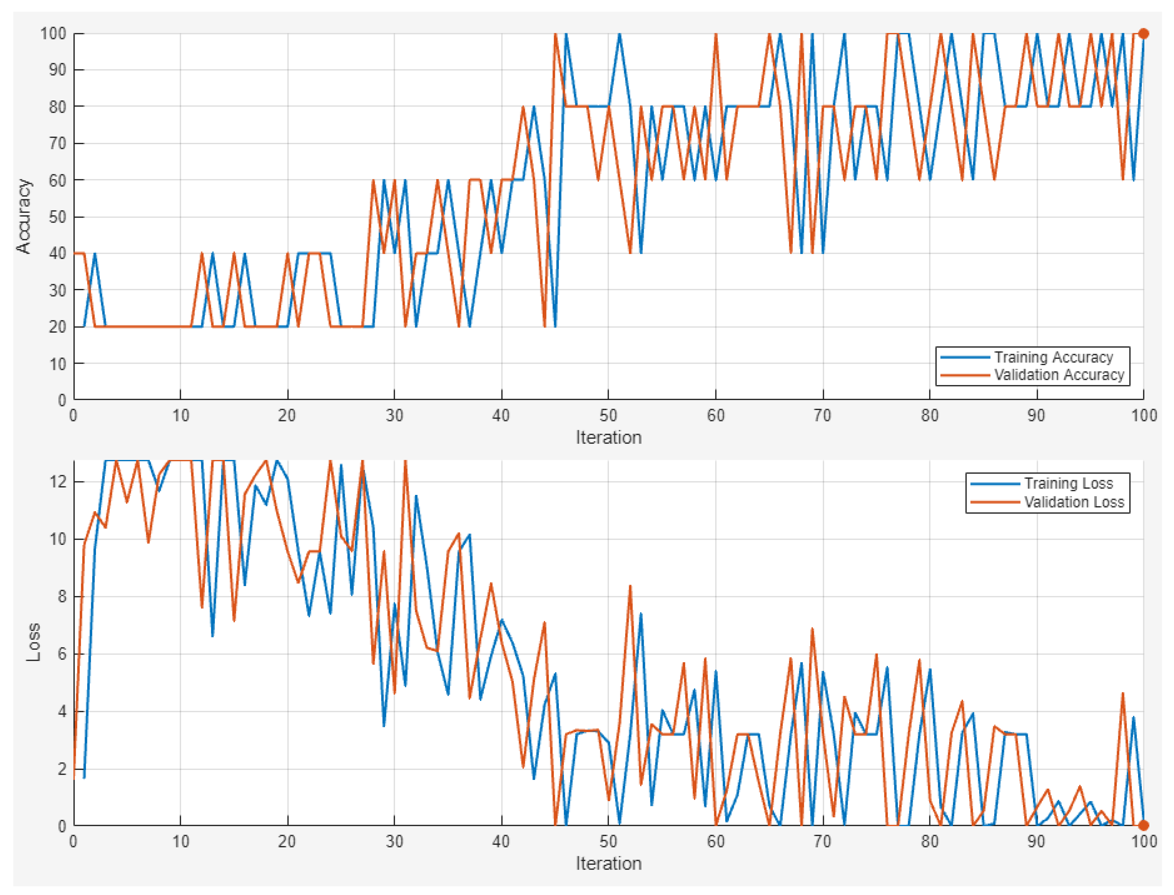
Task: Click the 50 tick on accuracy x-axis
Action: coord(608,416)
